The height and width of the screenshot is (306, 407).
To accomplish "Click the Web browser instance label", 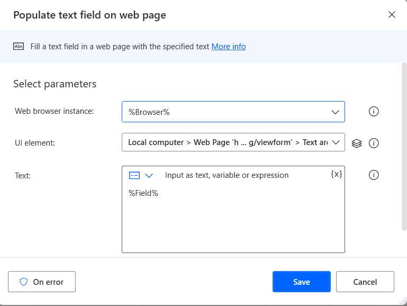I will pos(55,111).
